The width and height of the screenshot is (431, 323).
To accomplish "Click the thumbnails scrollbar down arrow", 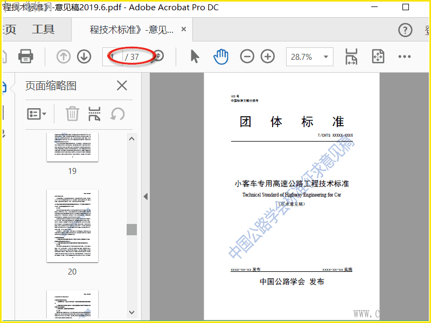I will [131, 312].
